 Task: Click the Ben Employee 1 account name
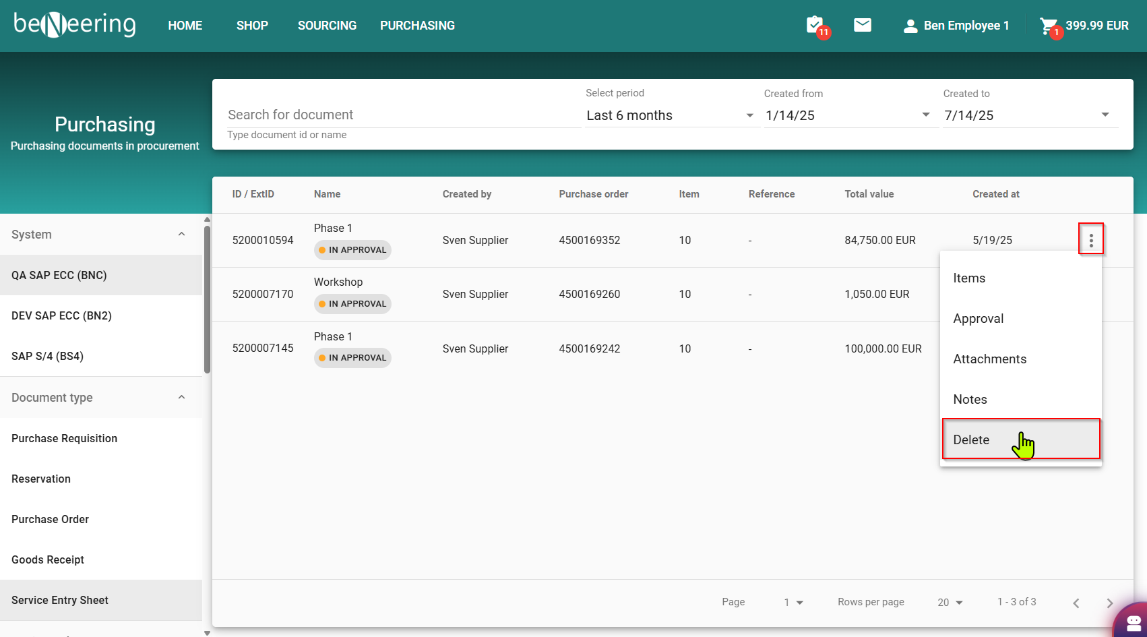(966, 26)
